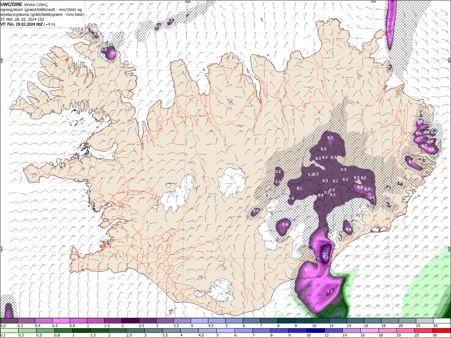This screenshot has width=451, height=338.
Task: Click the '20W' longitude label
Action: pyautogui.click(x=187, y=2)
